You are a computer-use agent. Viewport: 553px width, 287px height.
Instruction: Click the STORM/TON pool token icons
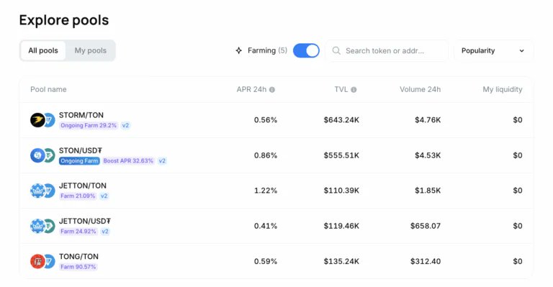pos(42,120)
